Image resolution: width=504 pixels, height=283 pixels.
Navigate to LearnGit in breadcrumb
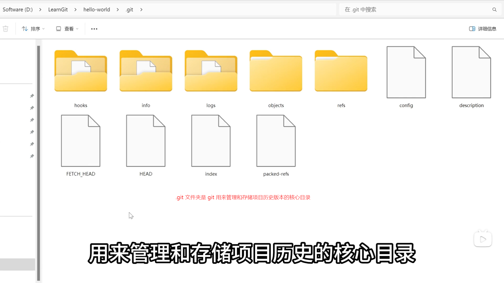tap(58, 10)
